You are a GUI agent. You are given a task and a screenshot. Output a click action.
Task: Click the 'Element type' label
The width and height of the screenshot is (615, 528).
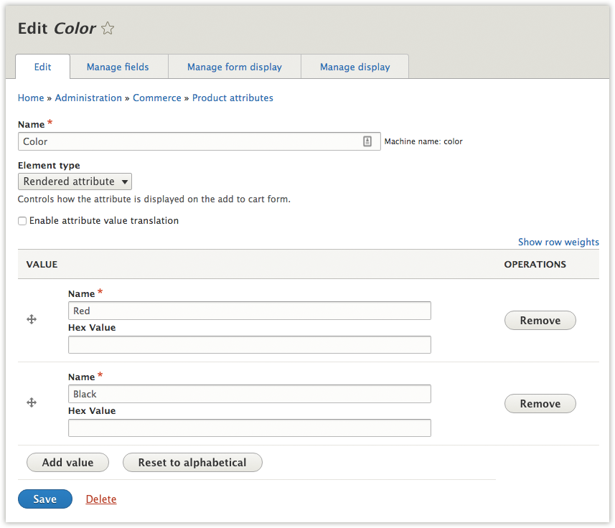click(x=49, y=166)
